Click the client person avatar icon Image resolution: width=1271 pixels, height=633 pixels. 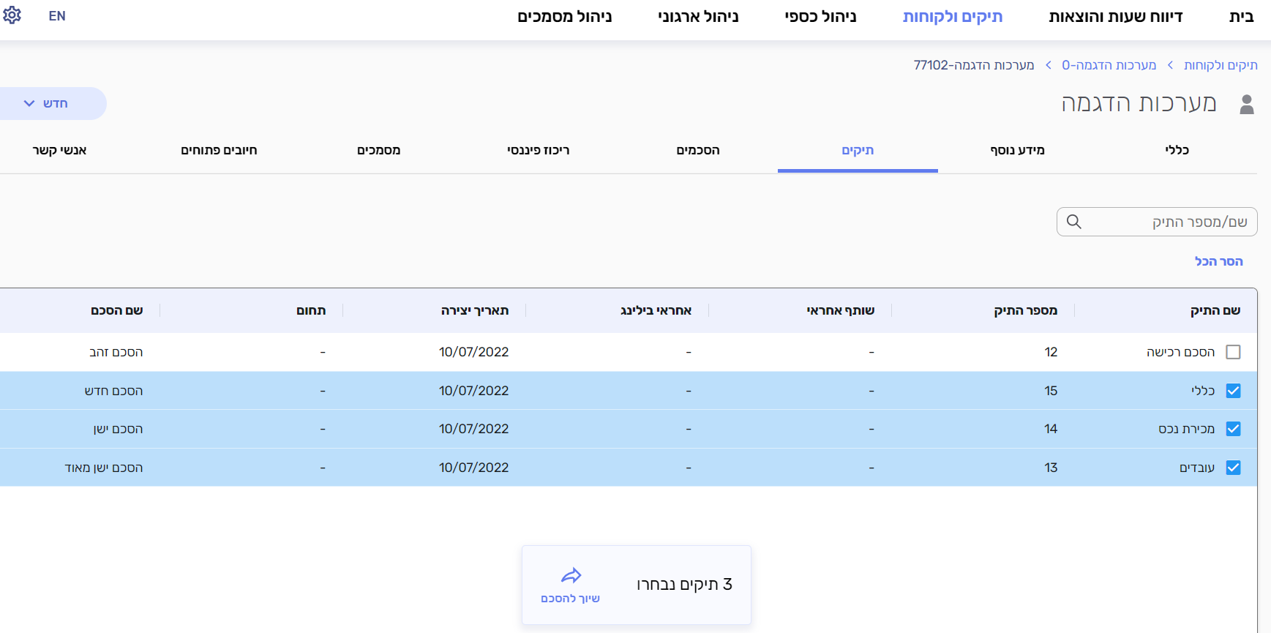pos(1247,105)
